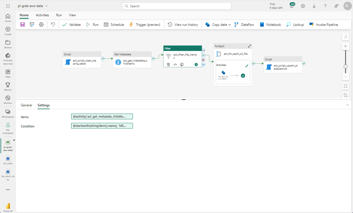
Task: Run the pipeline from the toolbar
Action: 92,25
